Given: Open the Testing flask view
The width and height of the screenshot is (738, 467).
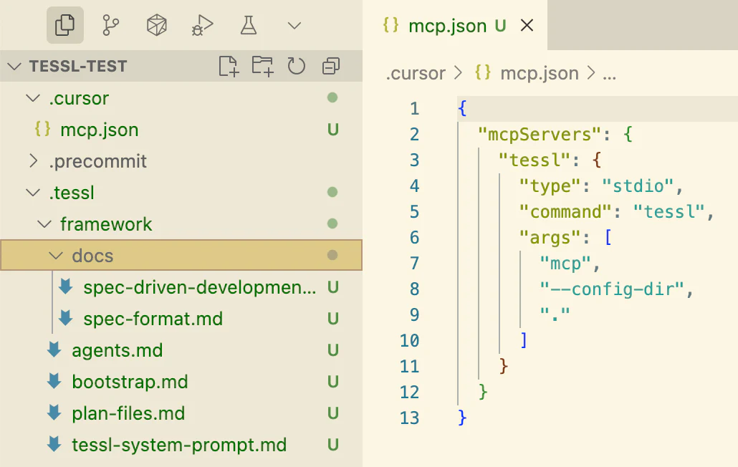Looking at the screenshot, I should (x=249, y=25).
